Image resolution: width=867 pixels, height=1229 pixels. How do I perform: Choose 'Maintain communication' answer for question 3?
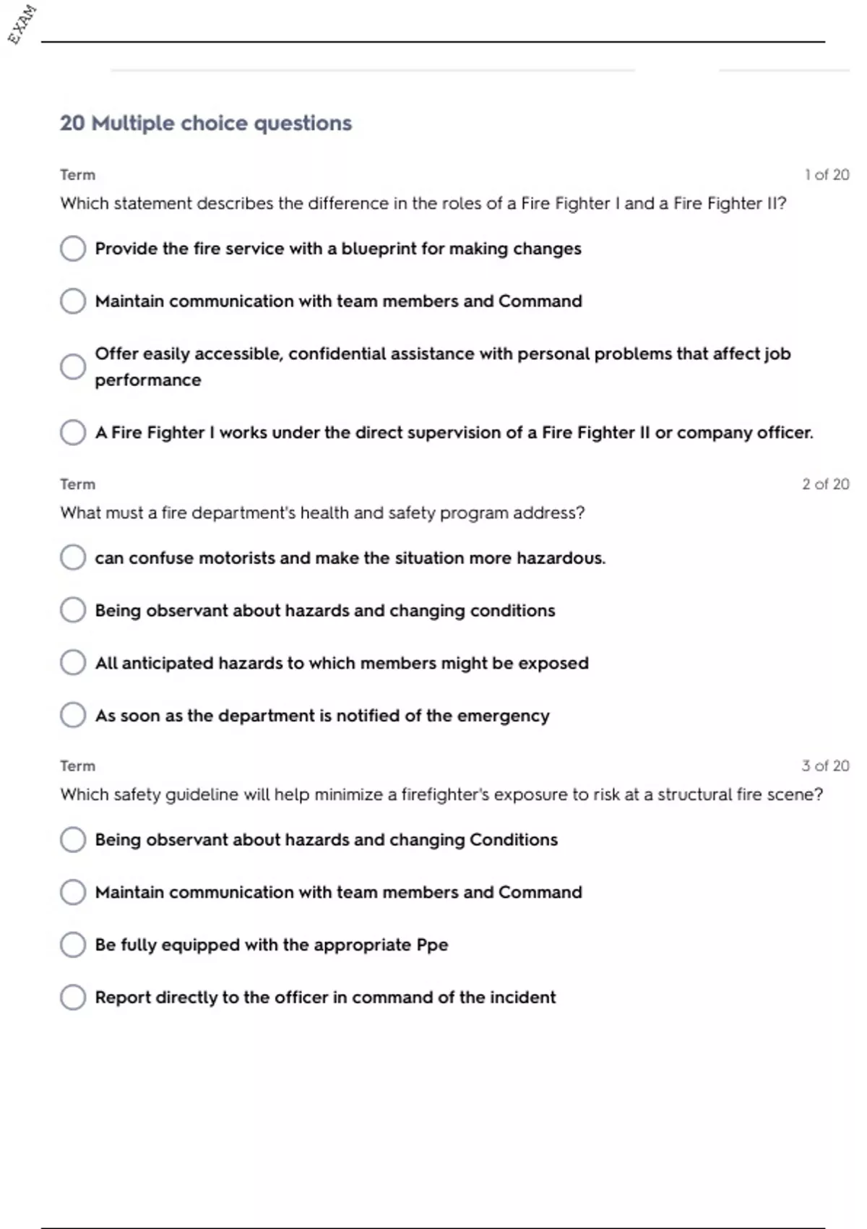point(73,892)
